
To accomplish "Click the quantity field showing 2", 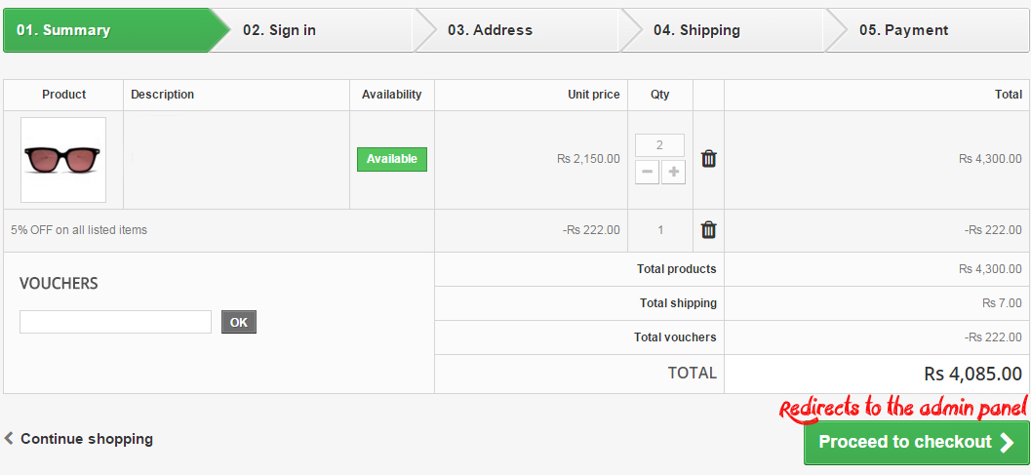I will pos(659,145).
